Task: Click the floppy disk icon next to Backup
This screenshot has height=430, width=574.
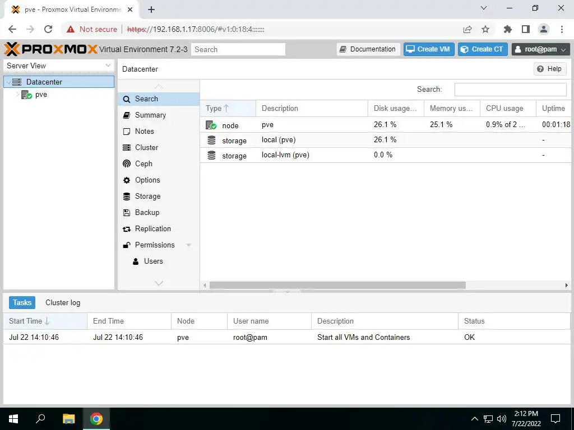Action: point(127,213)
